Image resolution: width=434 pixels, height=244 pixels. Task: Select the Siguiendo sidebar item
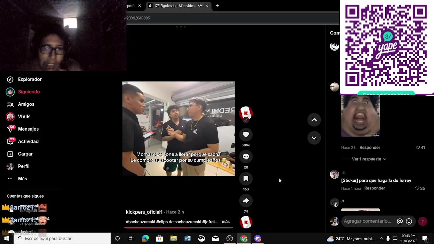click(23, 92)
